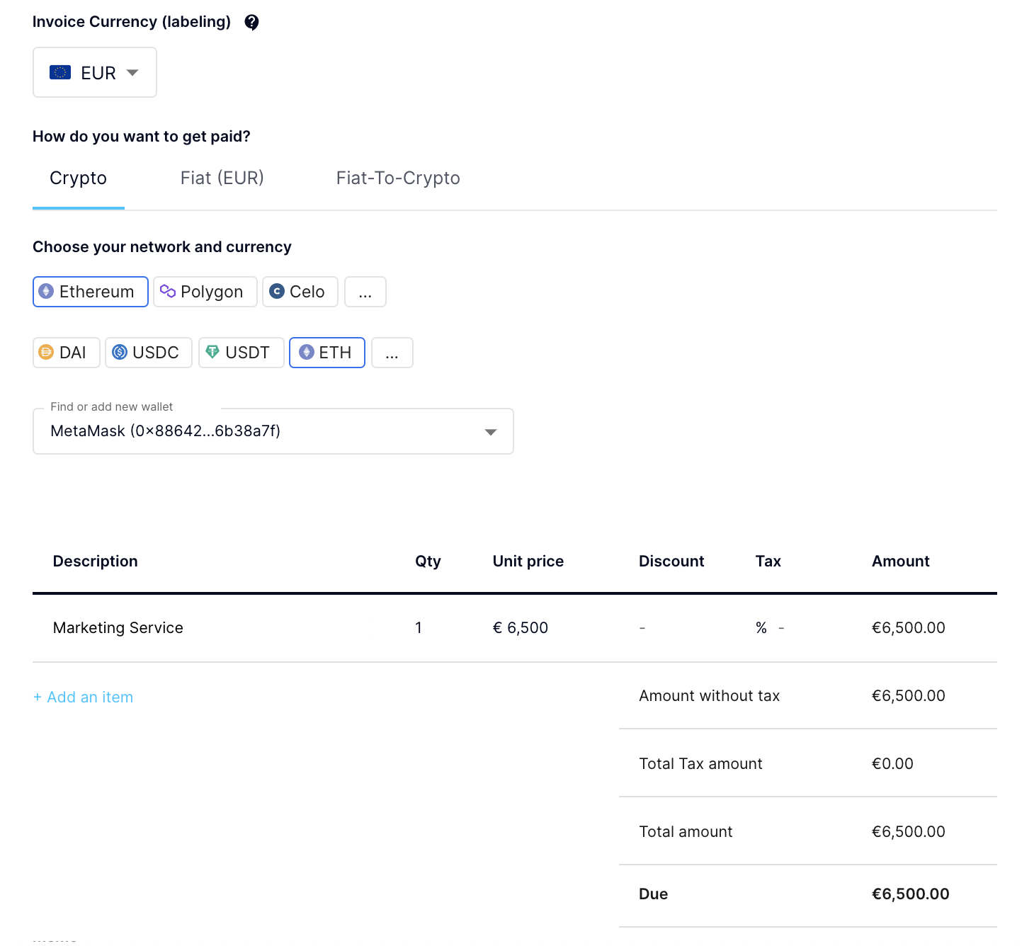Viewport: 1034px width, 946px height.
Task: Click the Polygon logo icon
Action: (x=168, y=292)
